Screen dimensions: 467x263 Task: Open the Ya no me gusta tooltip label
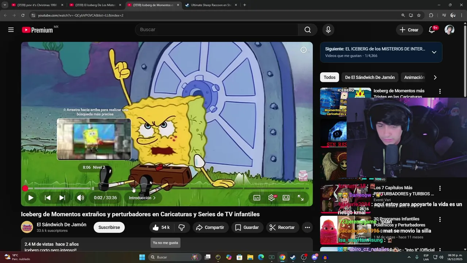click(165, 243)
